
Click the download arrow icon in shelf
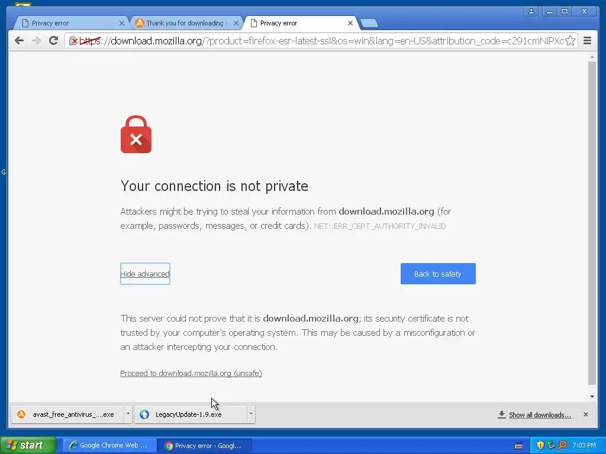click(502, 414)
